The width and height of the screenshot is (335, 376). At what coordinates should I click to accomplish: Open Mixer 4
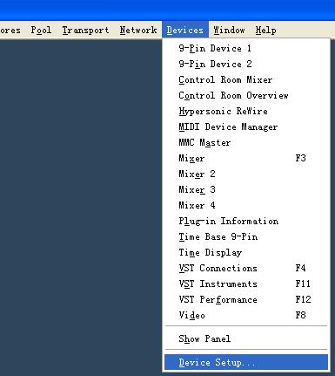coord(246,205)
